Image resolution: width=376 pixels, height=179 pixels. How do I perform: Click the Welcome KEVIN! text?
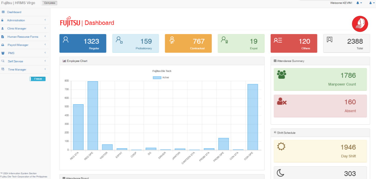(x=341, y=3)
